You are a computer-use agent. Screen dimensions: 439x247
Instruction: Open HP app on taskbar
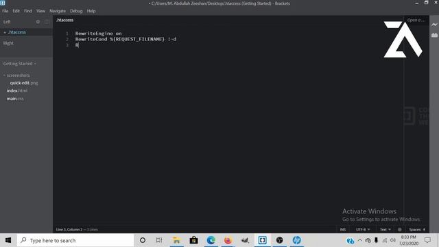click(296, 240)
